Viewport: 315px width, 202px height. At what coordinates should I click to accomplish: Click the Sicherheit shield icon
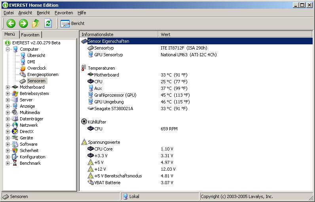15,151
